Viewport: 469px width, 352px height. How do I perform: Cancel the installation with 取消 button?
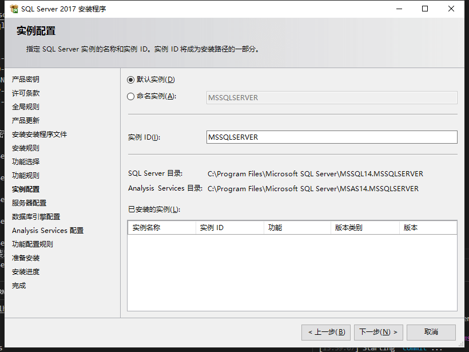tap(431, 332)
